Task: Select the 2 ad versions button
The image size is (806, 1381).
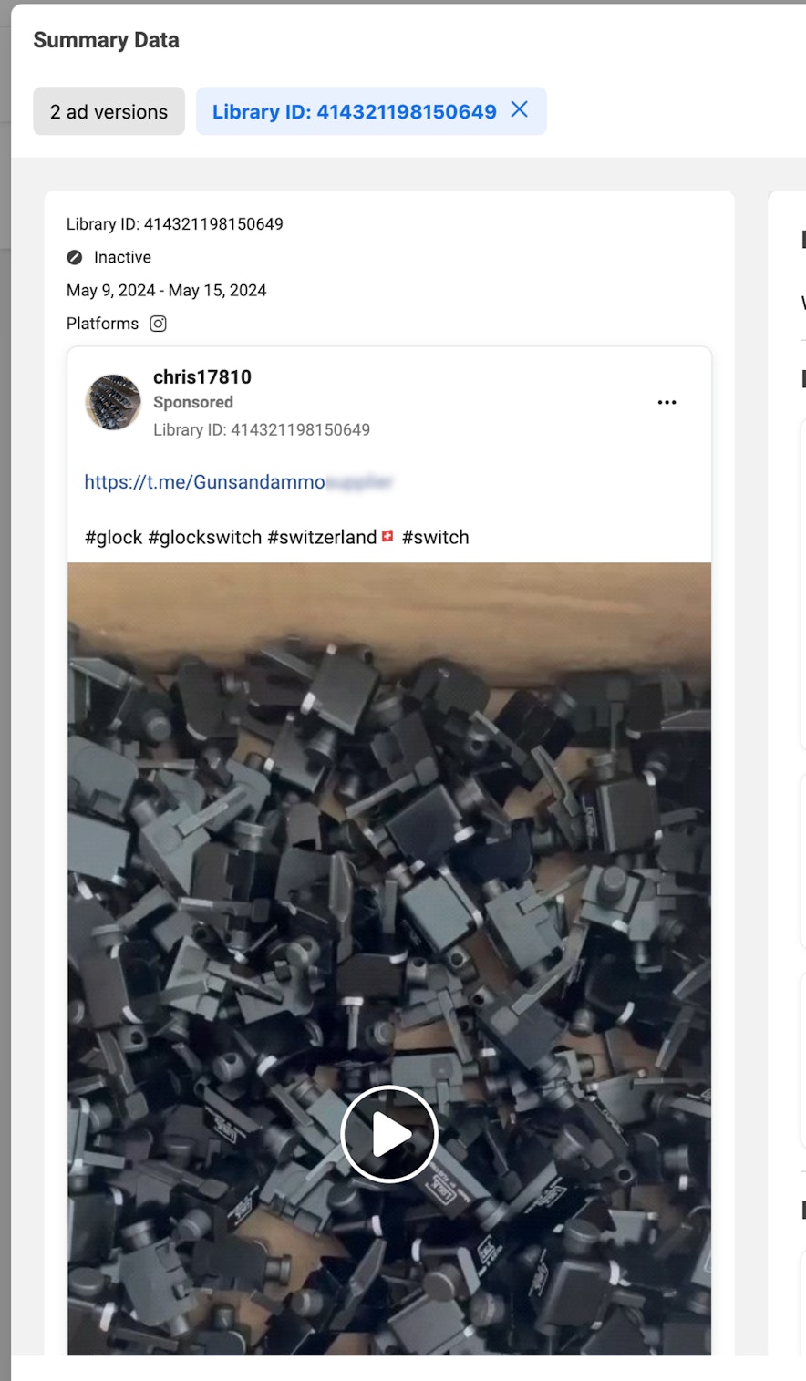Action: (109, 111)
